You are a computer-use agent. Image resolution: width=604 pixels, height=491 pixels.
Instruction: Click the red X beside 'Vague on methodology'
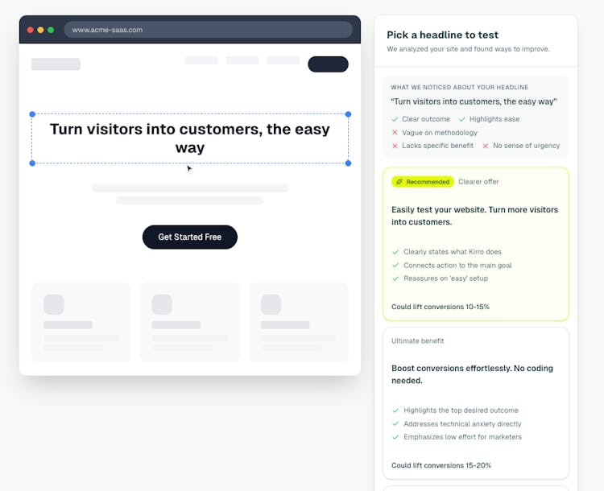click(x=395, y=132)
